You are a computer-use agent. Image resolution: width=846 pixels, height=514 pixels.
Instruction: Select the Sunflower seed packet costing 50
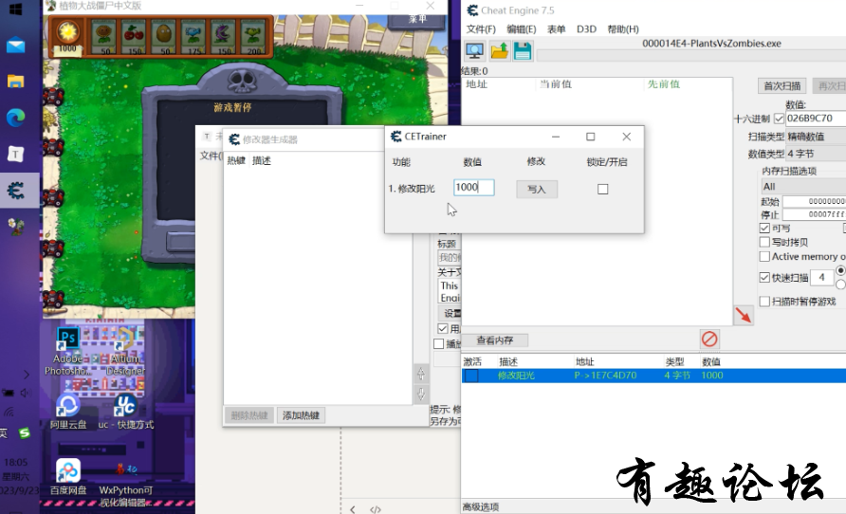(x=103, y=37)
